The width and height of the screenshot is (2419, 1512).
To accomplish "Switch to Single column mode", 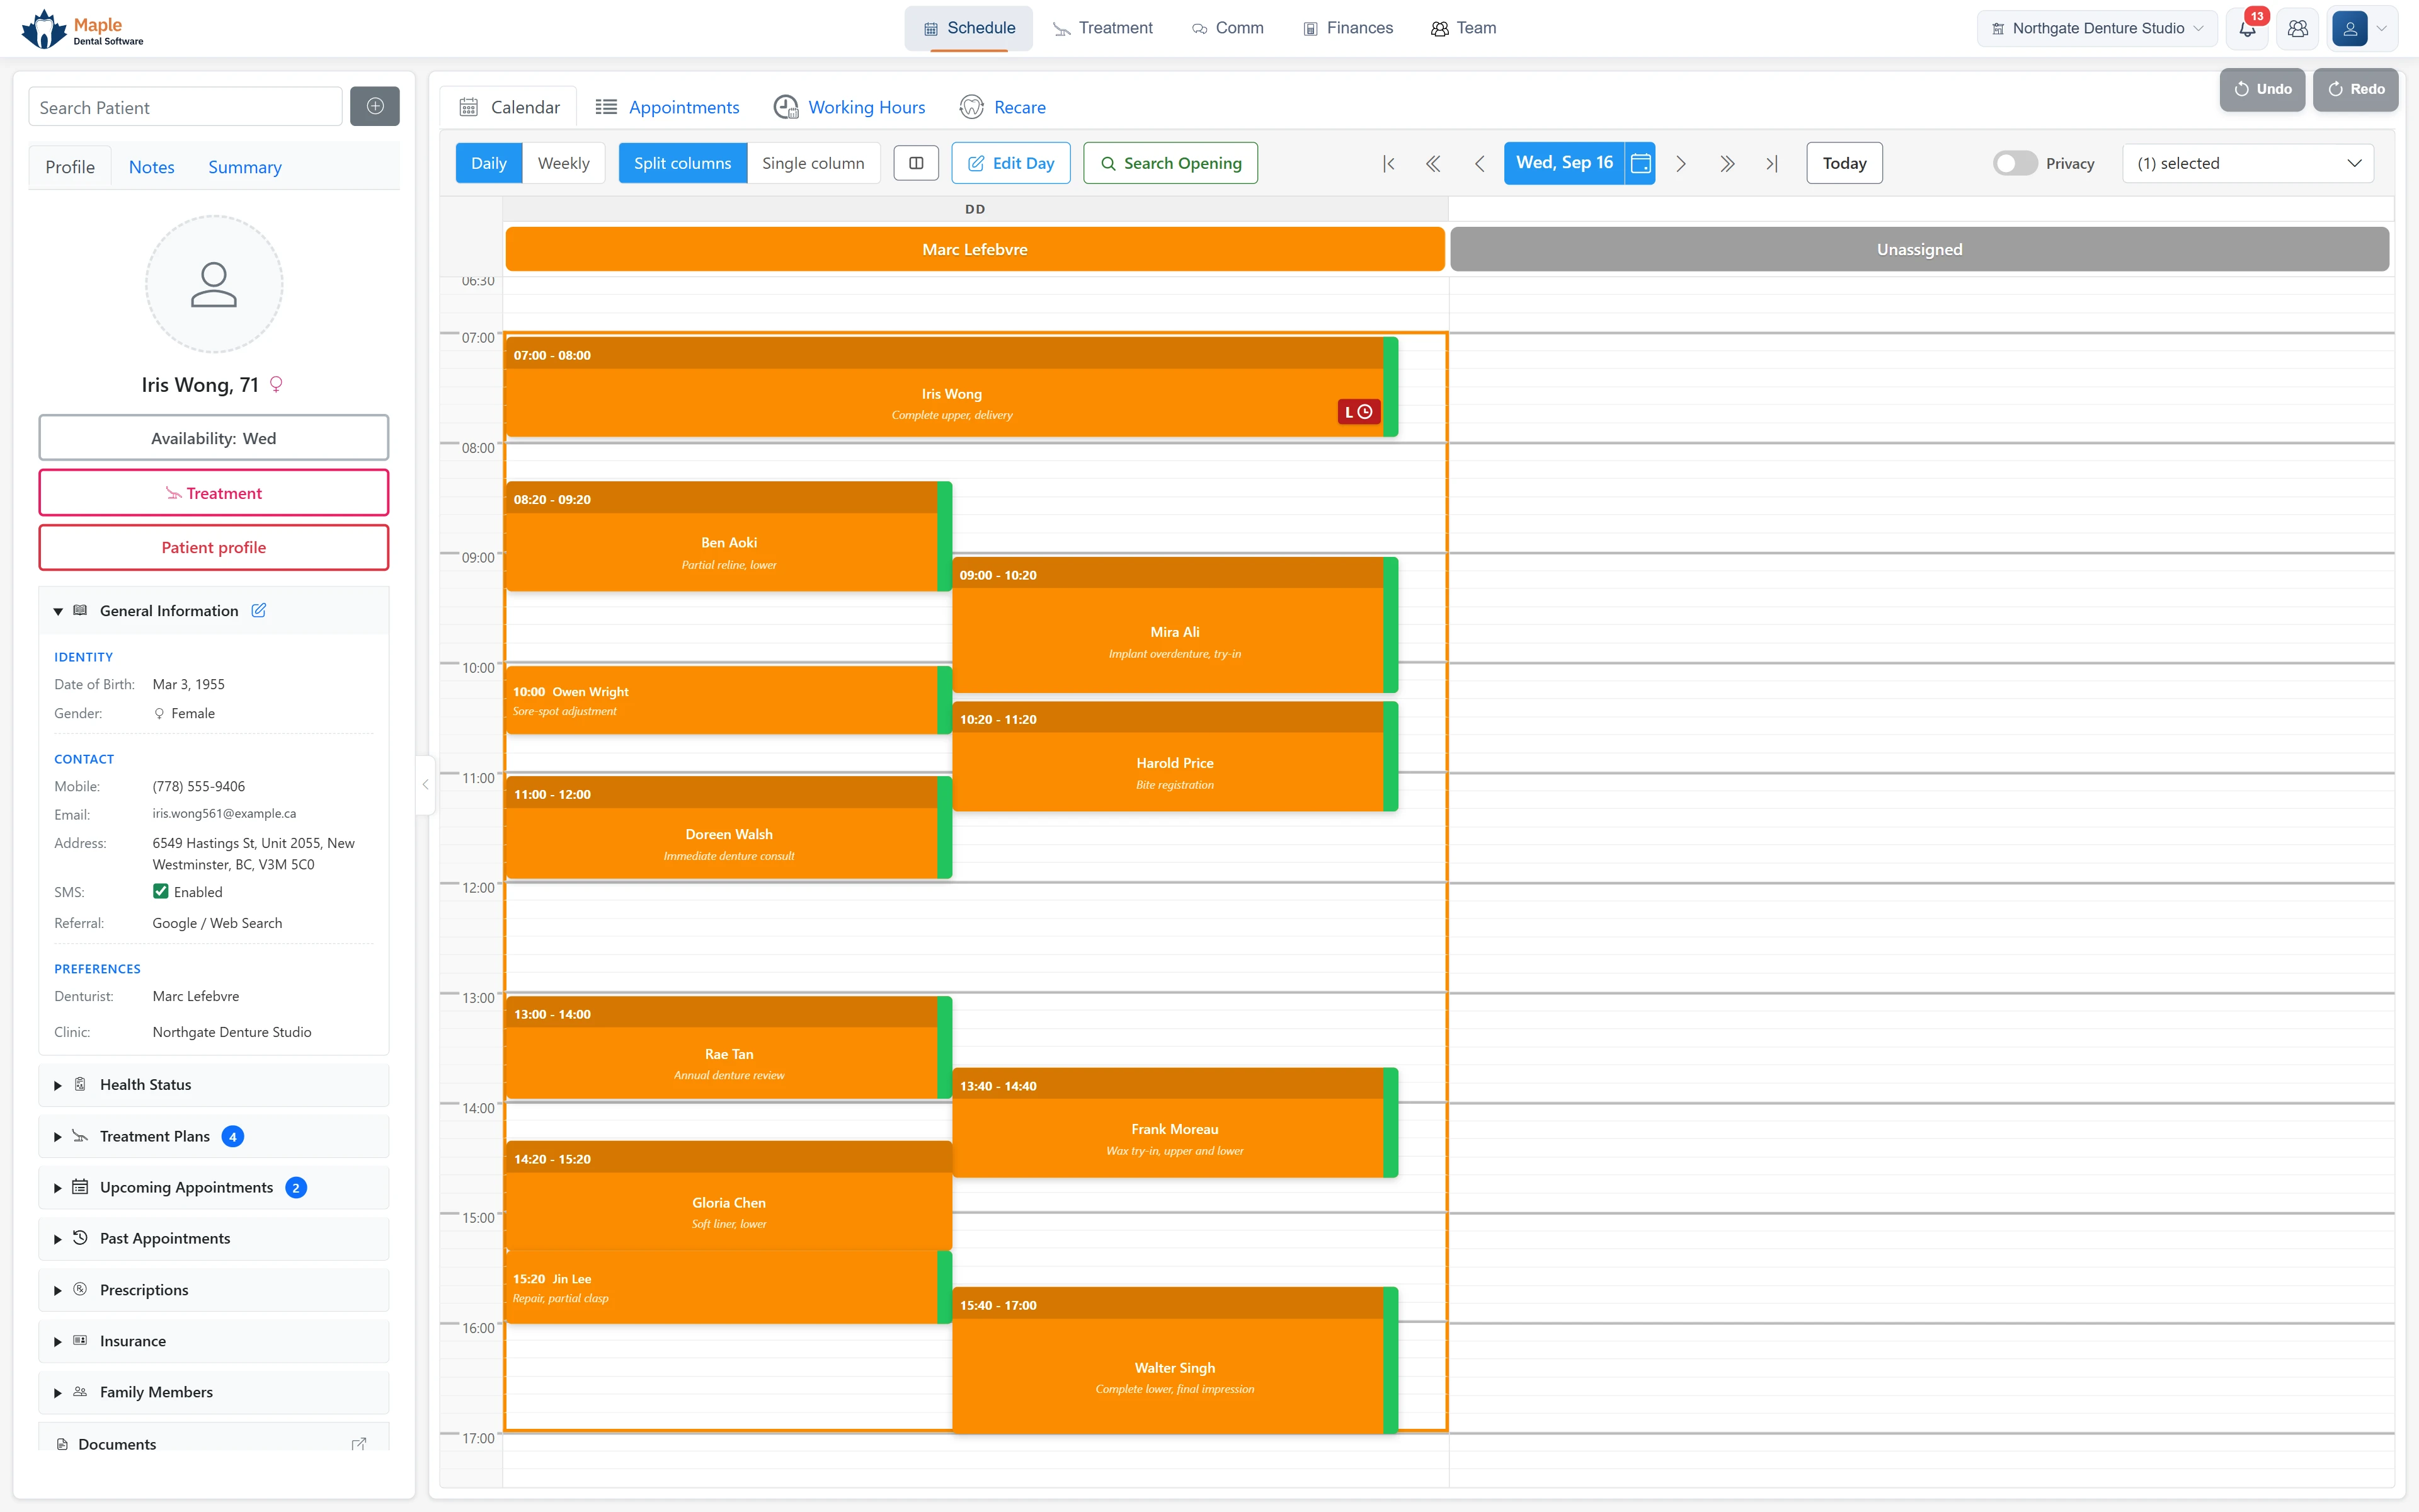I will point(813,163).
